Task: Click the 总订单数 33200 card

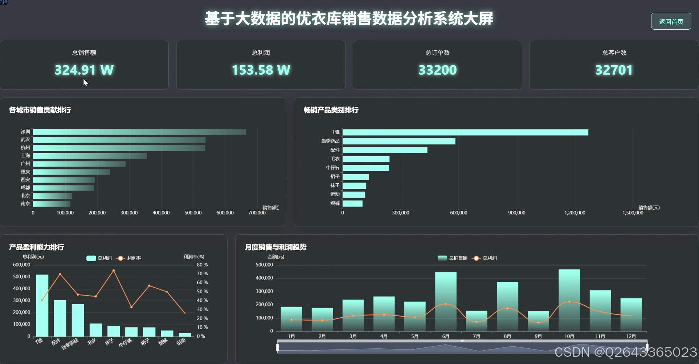Action: tap(437, 65)
